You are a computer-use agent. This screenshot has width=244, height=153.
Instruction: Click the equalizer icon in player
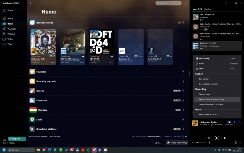tap(209, 143)
